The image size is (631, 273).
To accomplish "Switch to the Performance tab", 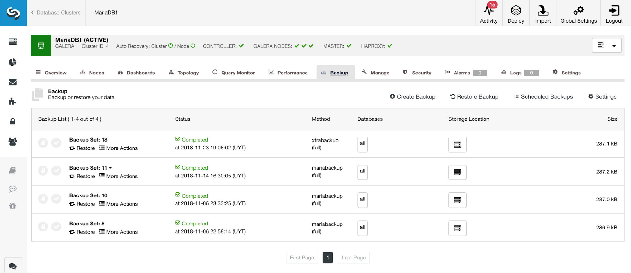I will pos(288,73).
